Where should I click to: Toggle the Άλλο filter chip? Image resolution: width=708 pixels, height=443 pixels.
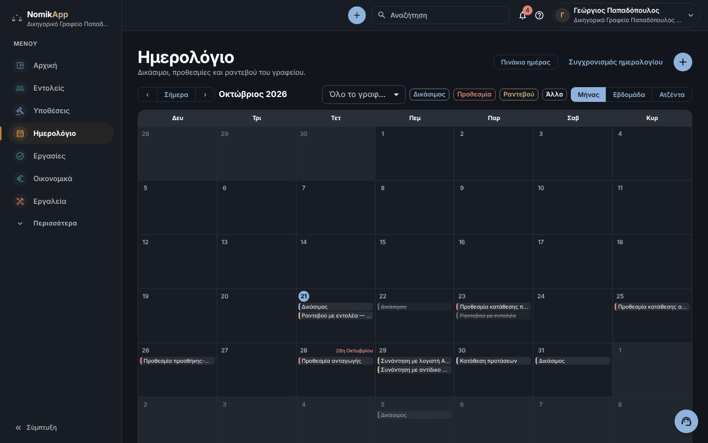[x=555, y=95]
